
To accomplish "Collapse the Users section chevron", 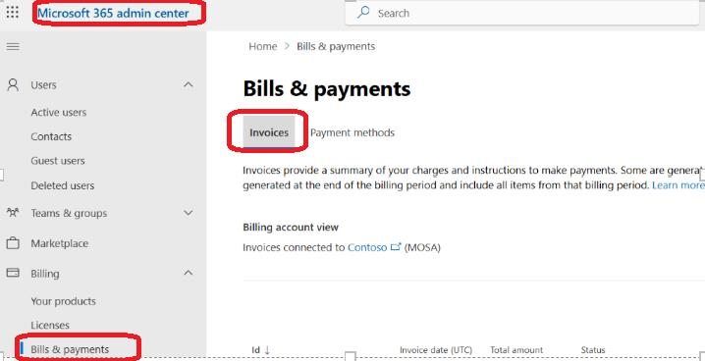I will click(189, 84).
